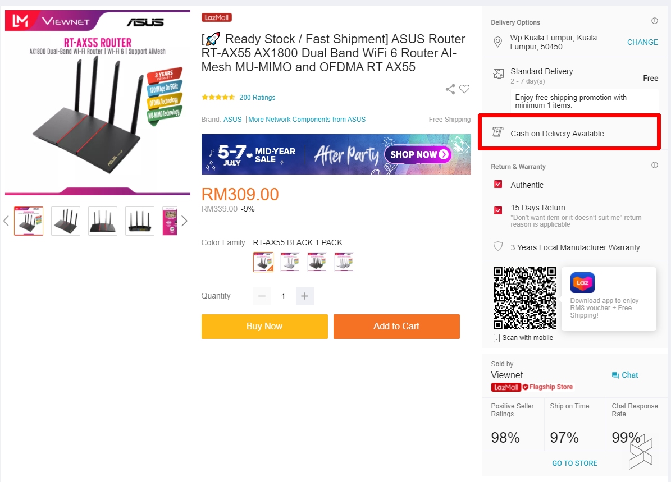671x482 pixels.
Task: Click the Lazada app icon in download card
Action: [x=582, y=283]
